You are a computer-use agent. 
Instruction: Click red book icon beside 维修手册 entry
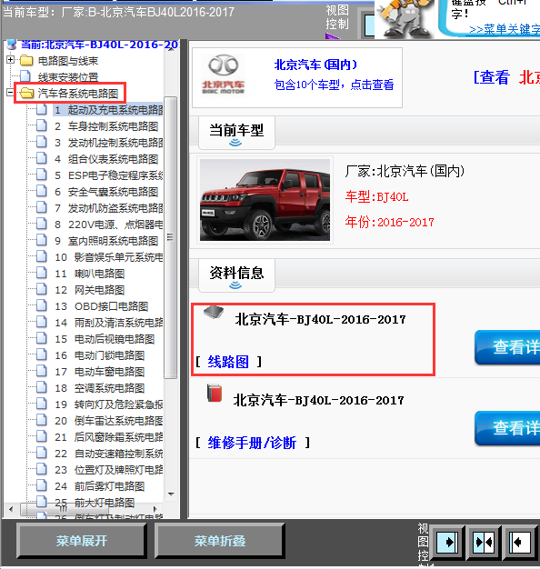point(215,393)
